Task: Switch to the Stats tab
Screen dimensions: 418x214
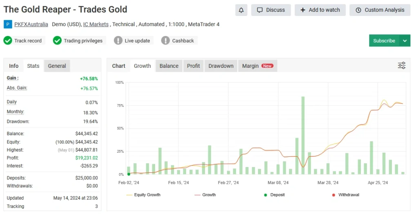Action: pyautogui.click(x=33, y=66)
